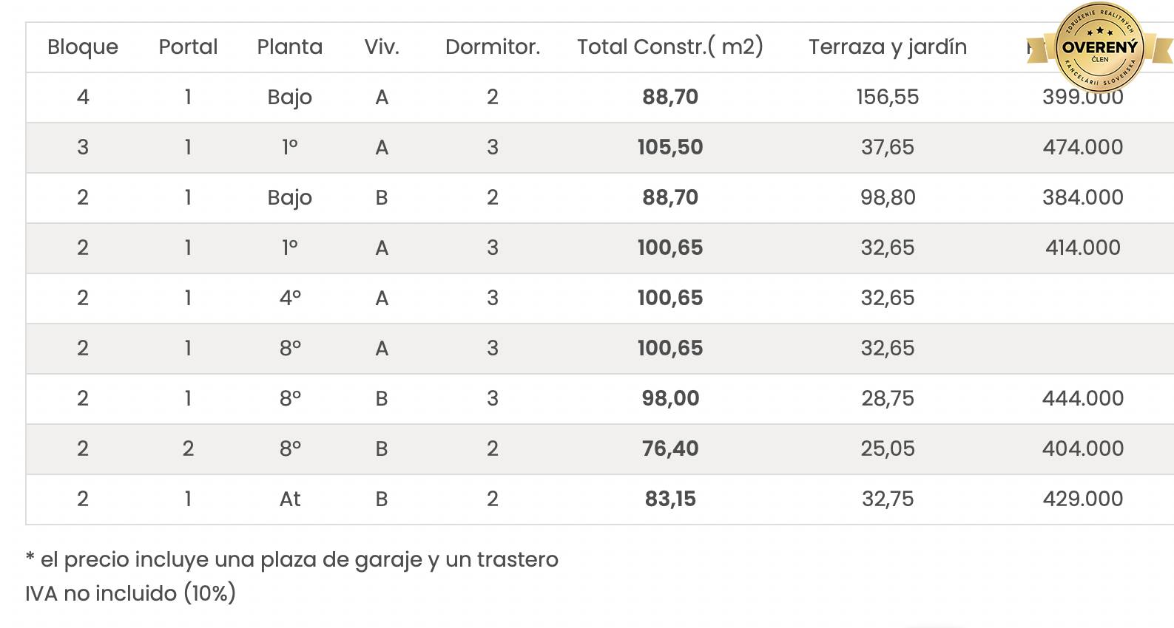The image size is (1174, 628).
Task: Select the 156,55 terrace value cell
Action: [x=887, y=97]
